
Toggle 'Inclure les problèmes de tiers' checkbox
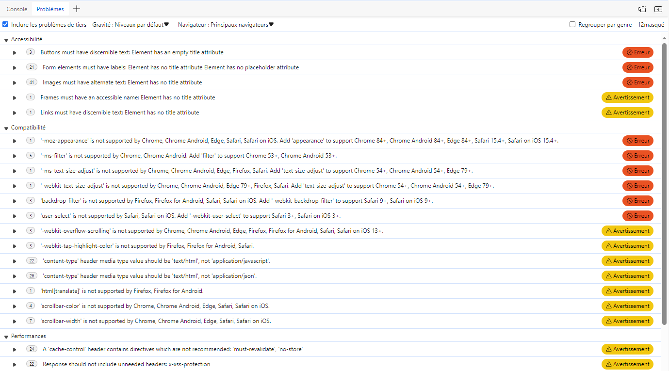5,24
